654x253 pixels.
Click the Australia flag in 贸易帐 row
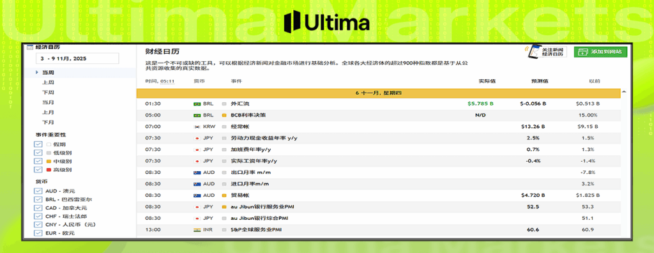click(x=197, y=195)
